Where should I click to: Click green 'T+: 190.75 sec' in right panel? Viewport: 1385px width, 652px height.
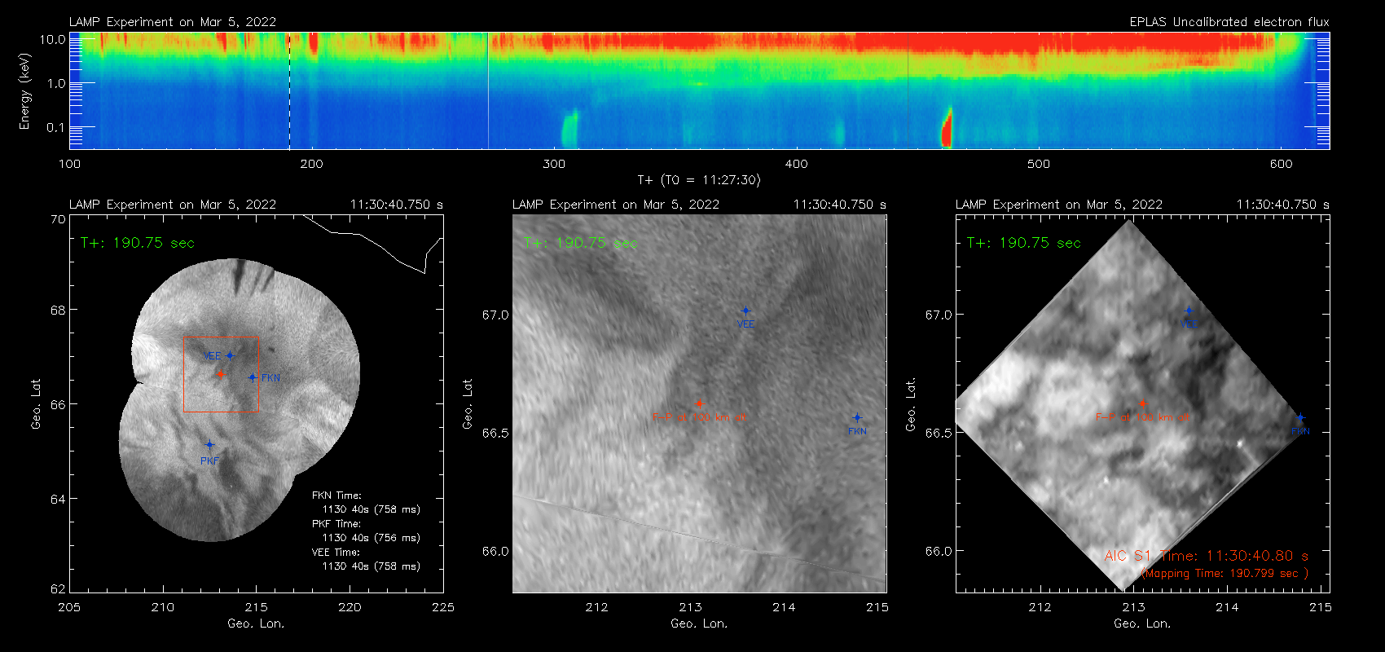(x=1024, y=243)
